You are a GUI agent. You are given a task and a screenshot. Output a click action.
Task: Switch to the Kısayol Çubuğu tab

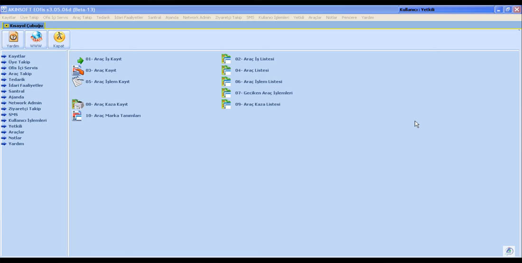[x=24, y=26]
